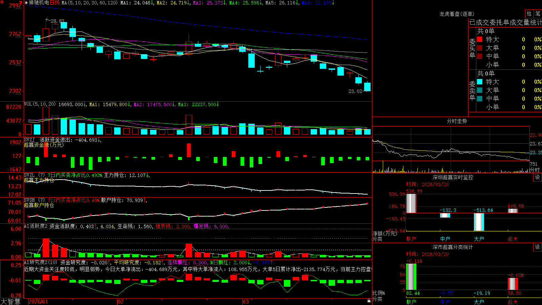
Task: Open the MA(5,10,20,30,60,120) indicator parameters
Action: click(89, 3)
